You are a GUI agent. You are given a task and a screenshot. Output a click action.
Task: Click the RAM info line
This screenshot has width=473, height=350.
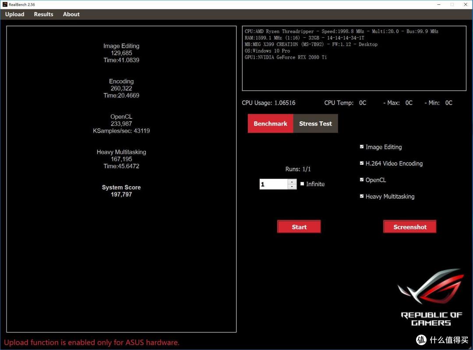pyautogui.click(x=304, y=38)
